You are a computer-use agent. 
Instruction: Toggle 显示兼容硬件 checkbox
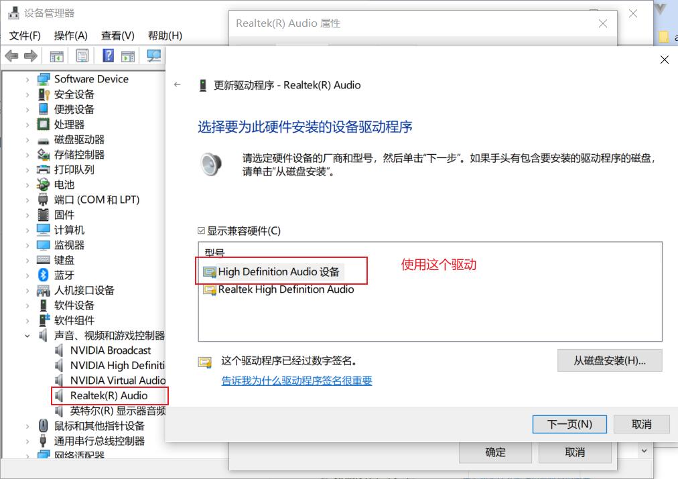coord(201,231)
